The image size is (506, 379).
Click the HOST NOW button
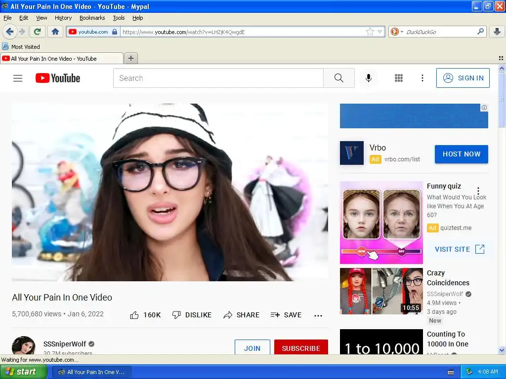[462, 154]
